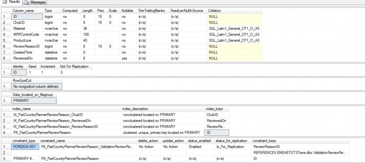Switch to the Results tab

(11, 2)
